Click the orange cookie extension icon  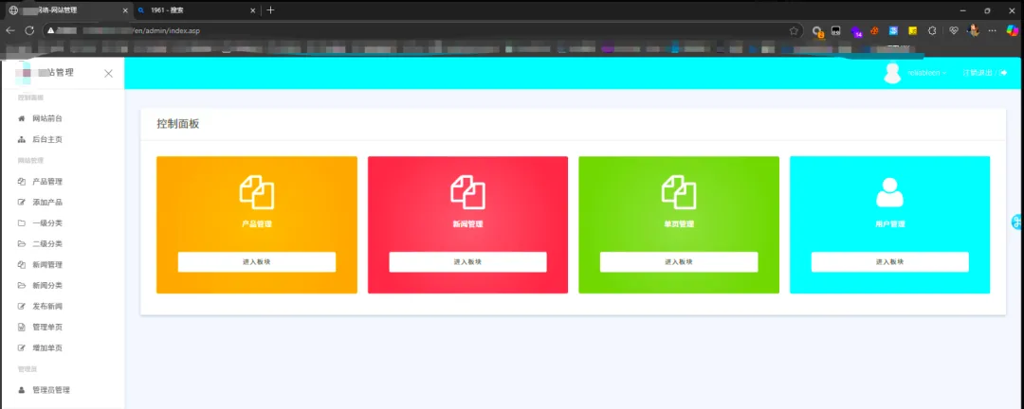(x=874, y=30)
